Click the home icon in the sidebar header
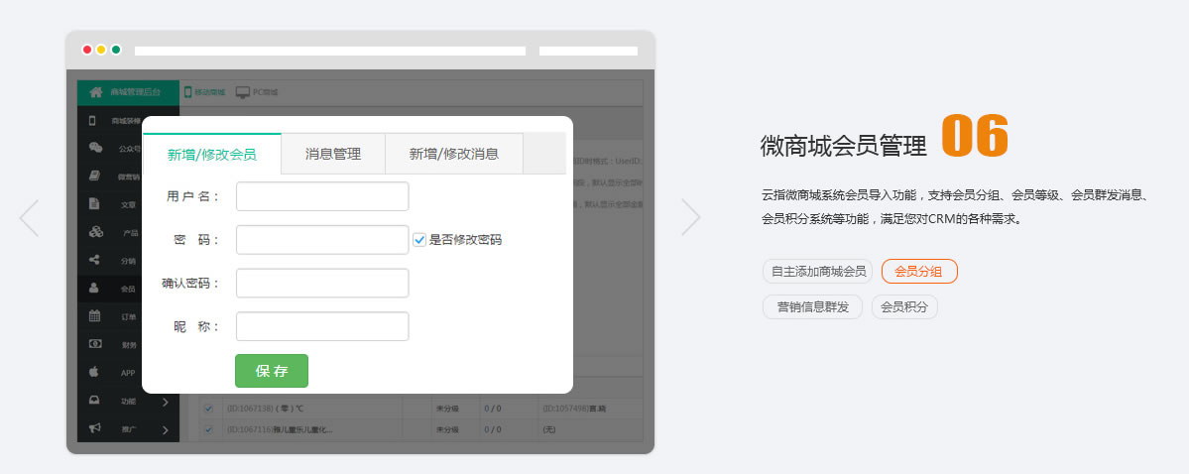 pos(96,92)
